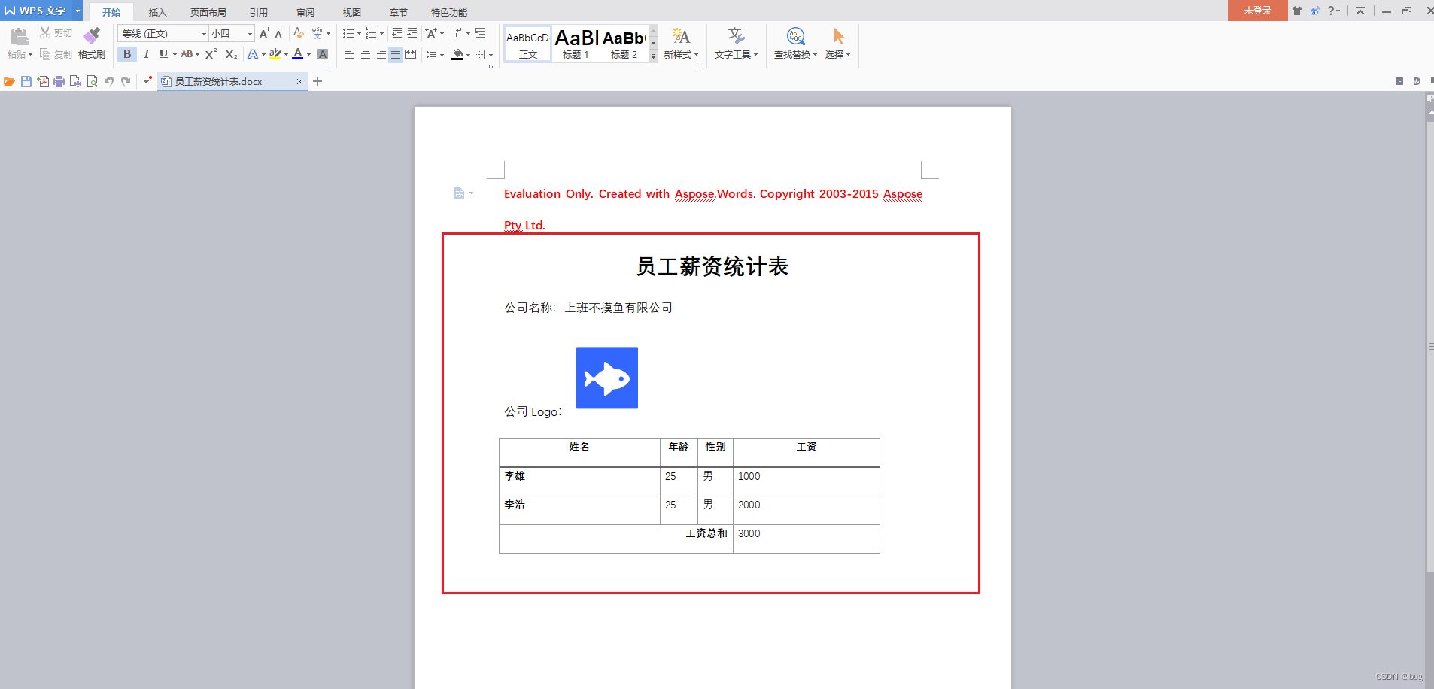Toggle Bold formatting
1434x689 pixels.
127,54
